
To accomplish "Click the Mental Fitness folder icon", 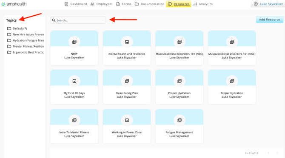I will 9,46.
